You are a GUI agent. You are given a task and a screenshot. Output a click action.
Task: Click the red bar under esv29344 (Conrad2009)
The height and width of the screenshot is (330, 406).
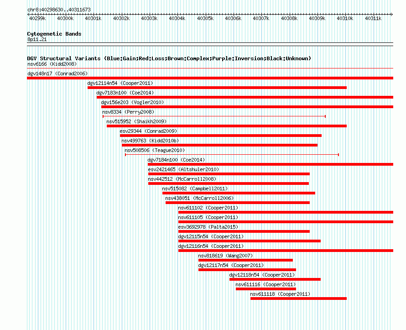(x=221, y=136)
